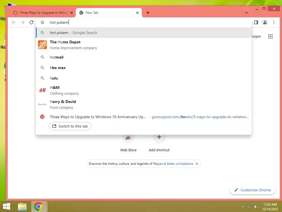Click the H&M logo icon
282x212 pixels.
click(x=42, y=90)
